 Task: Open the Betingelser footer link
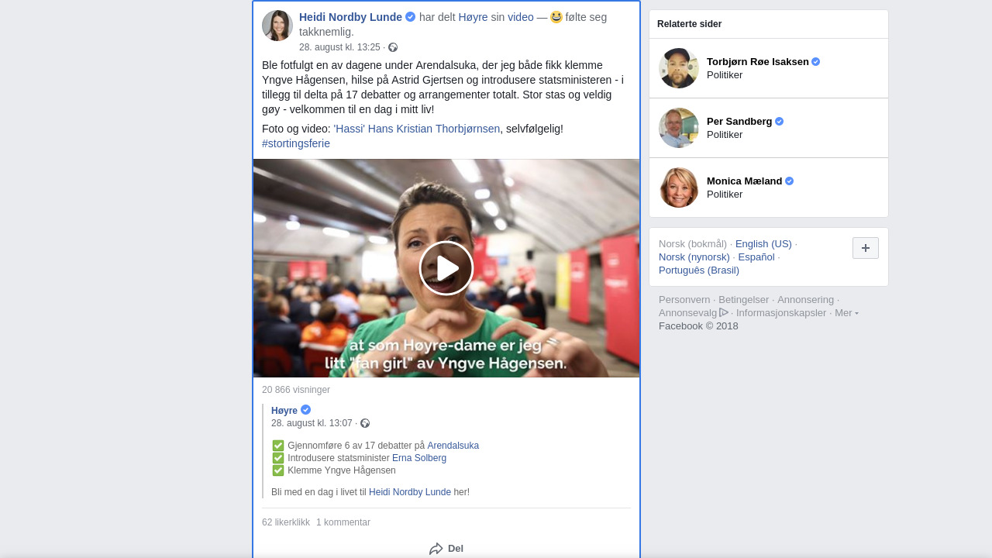[x=744, y=300]
